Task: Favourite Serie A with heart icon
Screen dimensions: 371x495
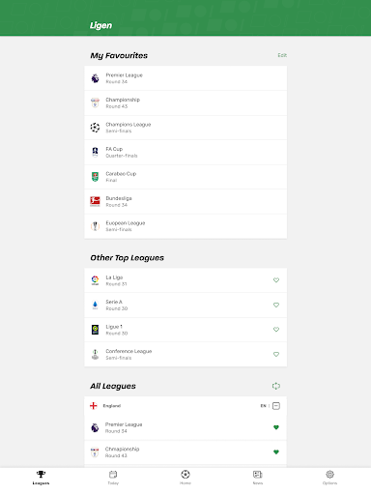Action: (276, 305)
